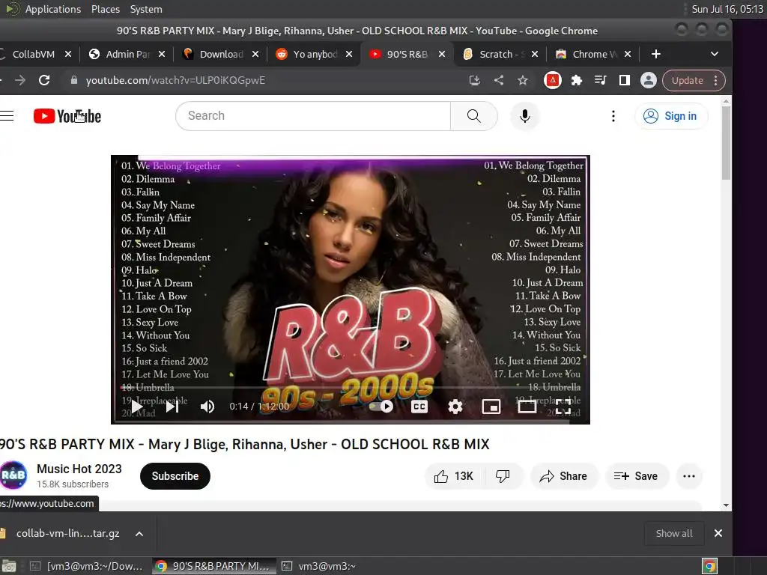
Task: Toggle the autoplay switch in player
Action: click(x=381, y=407)
